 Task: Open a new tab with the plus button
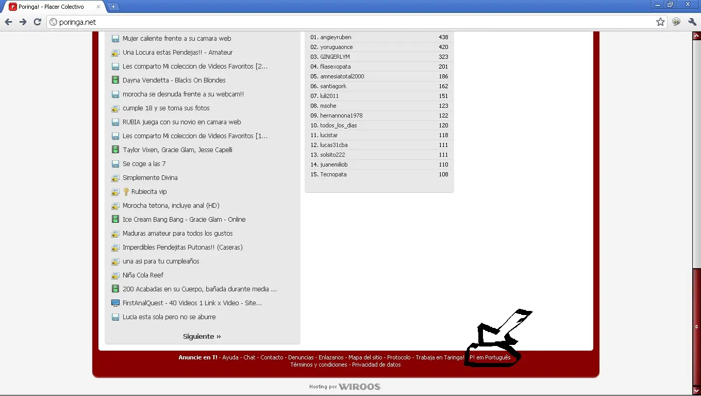pyautogui.click(x=113, y=7)
